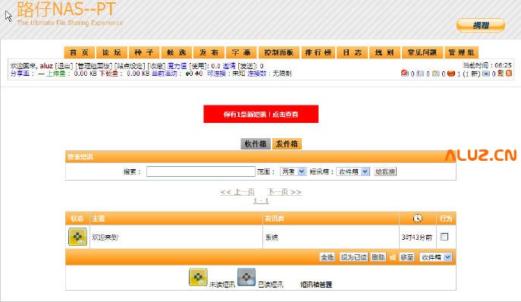The width and height of the screenshot is (521, 302).
Task: Click the 主题 subject column header
Action: point(99,219)
